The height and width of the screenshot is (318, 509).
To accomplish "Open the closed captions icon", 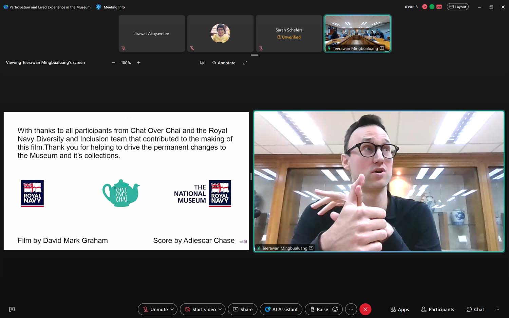I will point(12,309).
